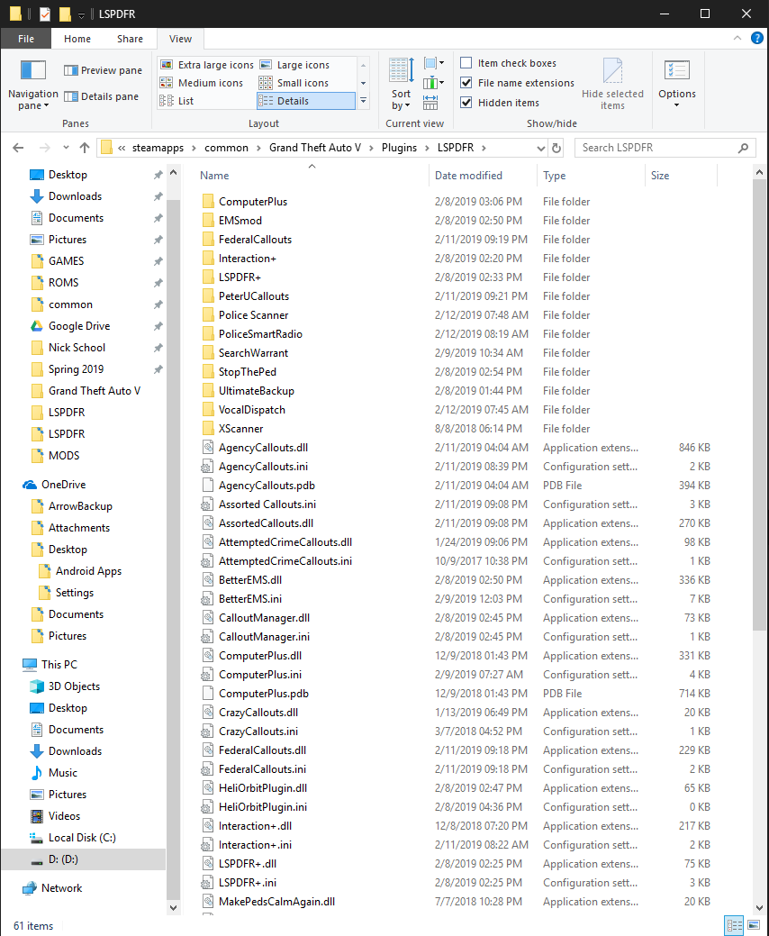This screenshot has width=769, height=936.
Task: Refresh the LSPDFR folder view
Action: click(x=556, y=148)
